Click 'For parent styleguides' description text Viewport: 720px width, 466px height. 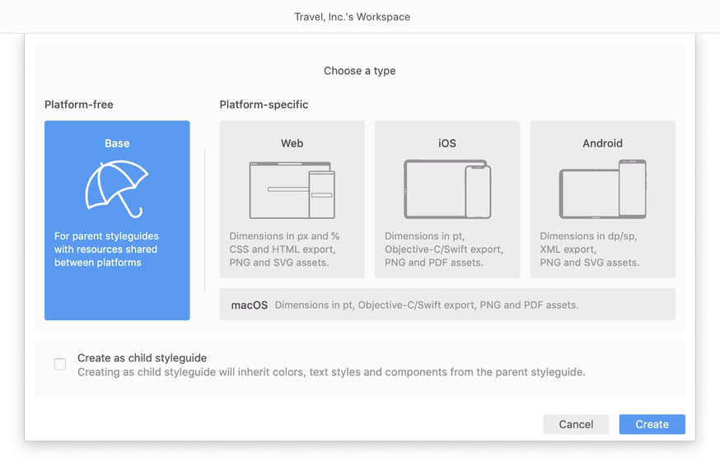pos(106,236)
